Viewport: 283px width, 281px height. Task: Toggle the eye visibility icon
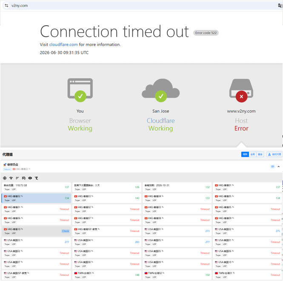point(30,178)
